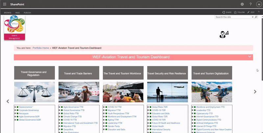The width and height of the screenshot is (263, 133).
Task: Open the PAGE ribbon tab
Action: pos(17,12)
